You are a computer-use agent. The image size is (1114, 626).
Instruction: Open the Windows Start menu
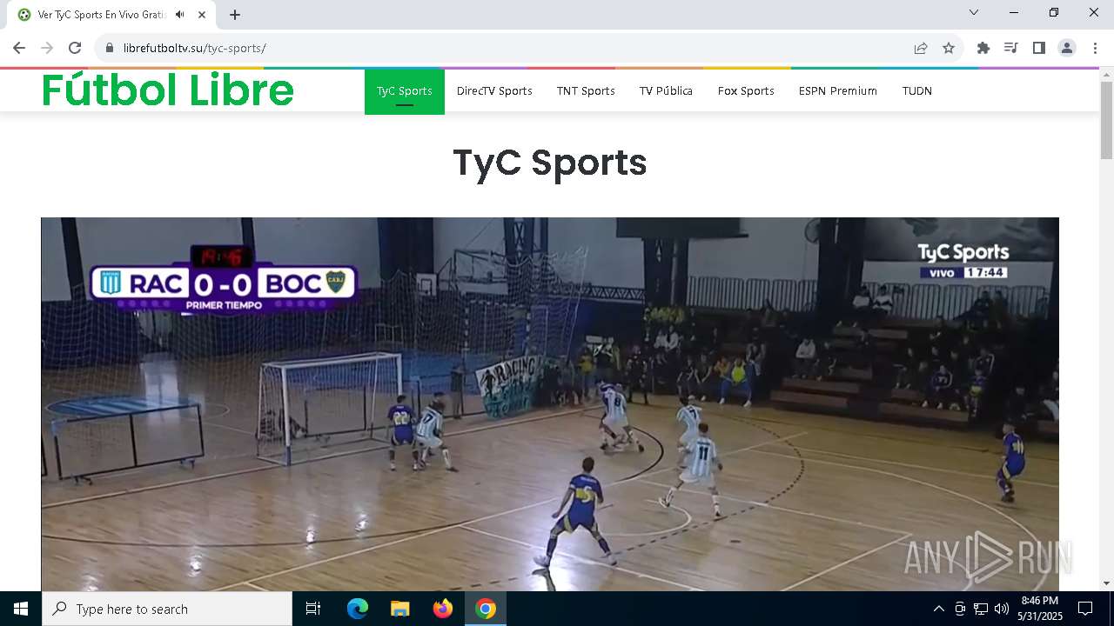[21, 609]
